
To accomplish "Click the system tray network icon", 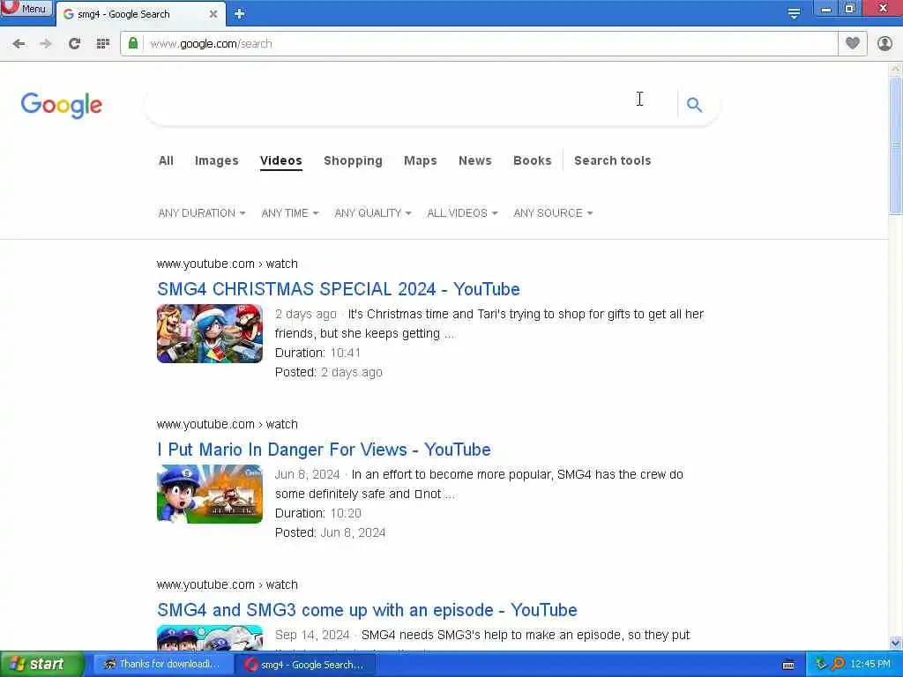I will click(x=821, y=665).
